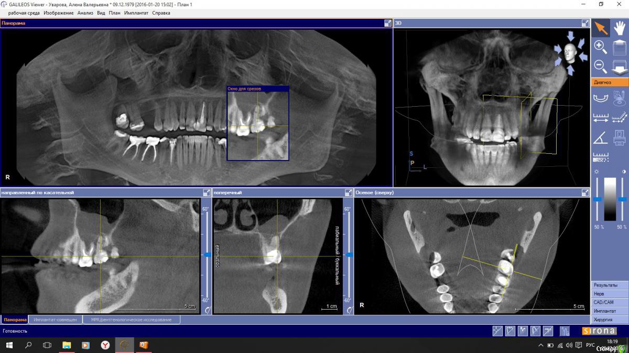Click the zoom out magnifier icon
Screen dimensions: 629x353
[601, 66]
